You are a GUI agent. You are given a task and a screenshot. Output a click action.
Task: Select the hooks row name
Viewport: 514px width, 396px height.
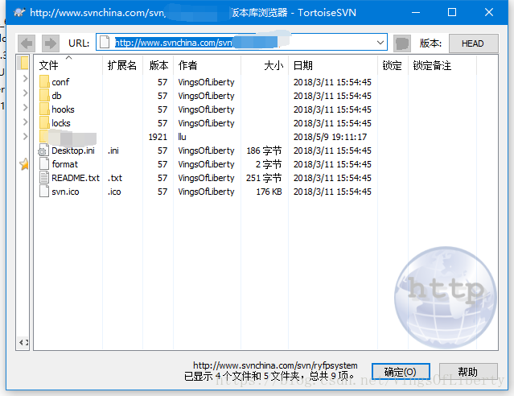[x=63, y=109]
